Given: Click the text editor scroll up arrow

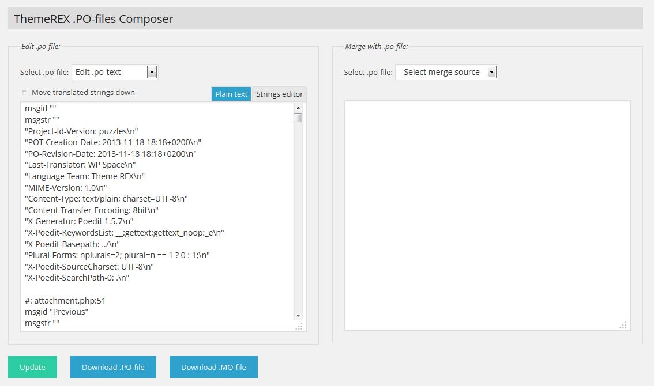Looking at the screenshot, I should point(298,108).
